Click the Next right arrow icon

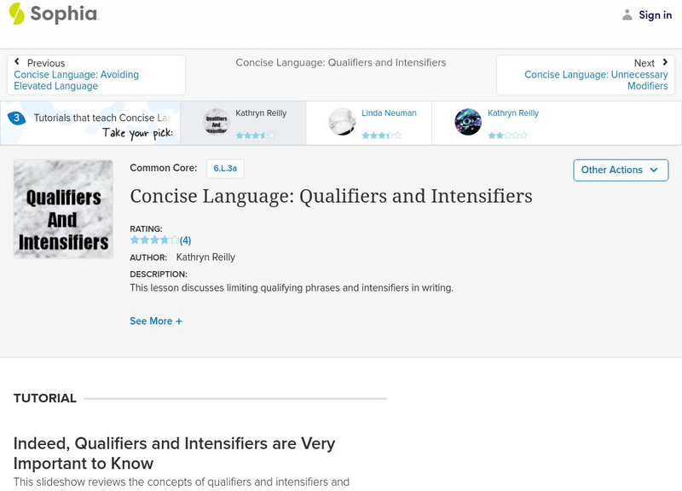(x=664, y=63)
